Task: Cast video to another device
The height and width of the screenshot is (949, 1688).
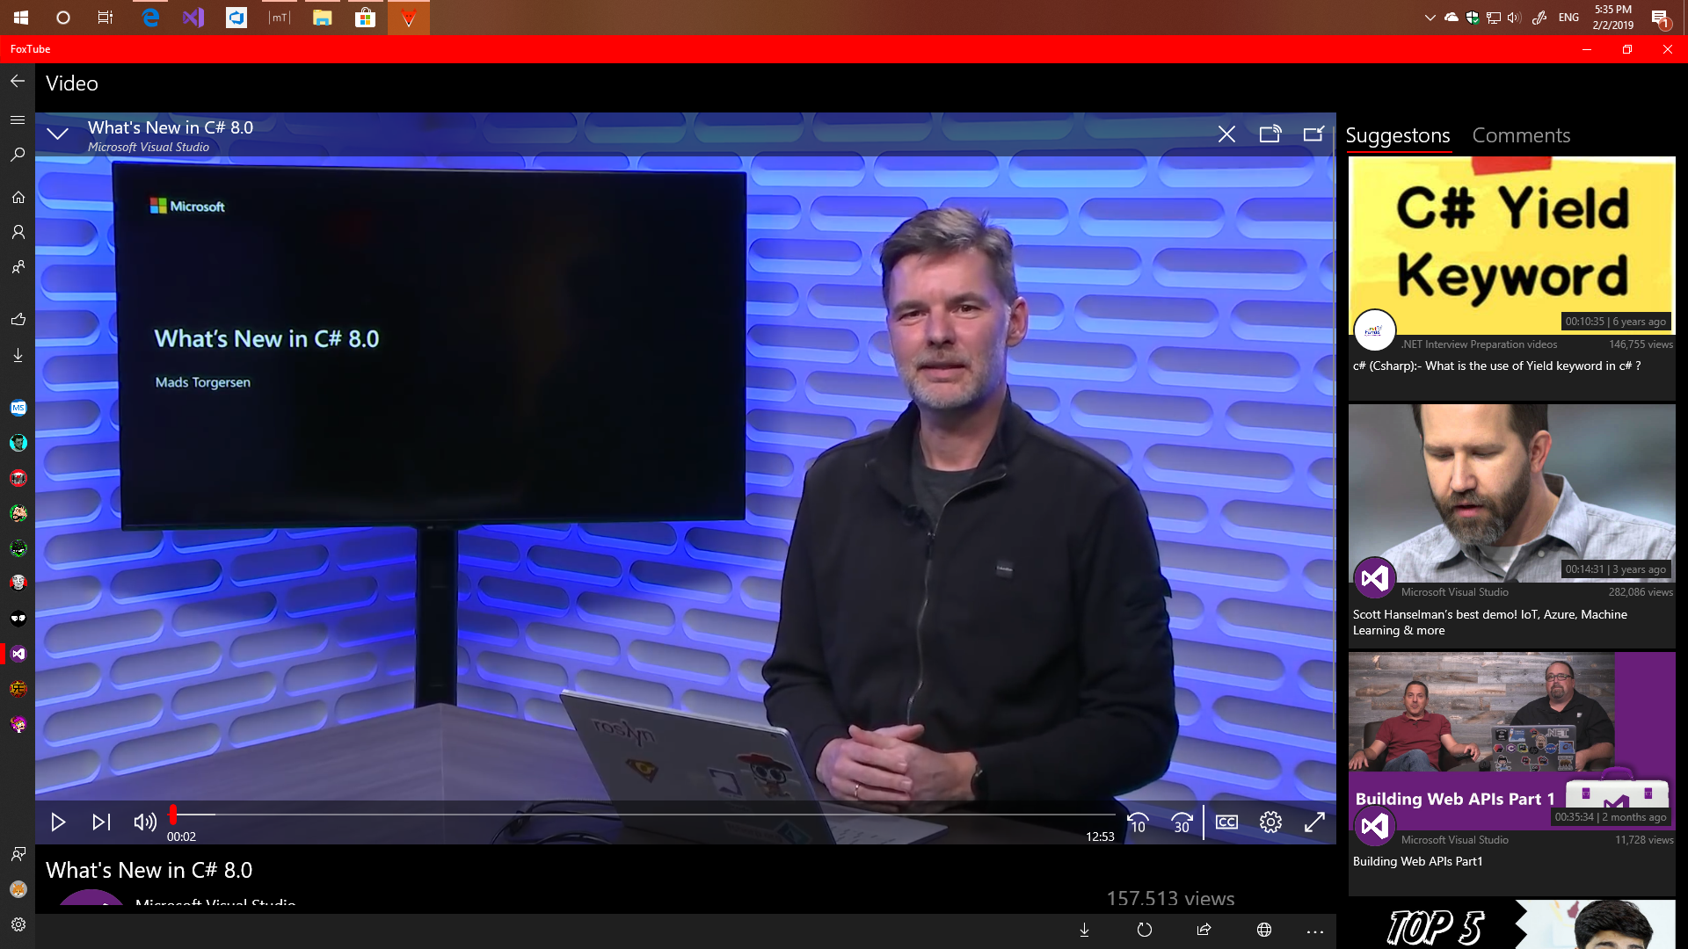Action: 1270,134
